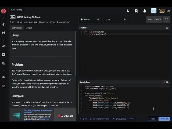The width and height of the screenshot is (172, 129).
Task: Open the leaderboard trend sidebar icon
Action: (3, 46)
